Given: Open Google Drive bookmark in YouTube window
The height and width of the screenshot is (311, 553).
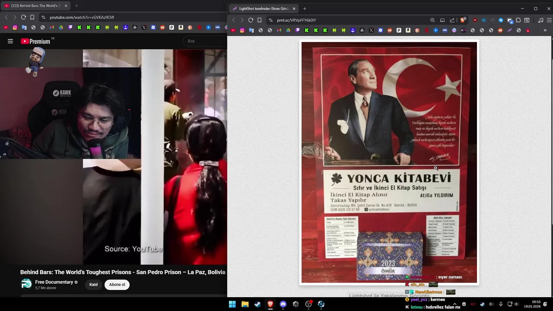Looking at the screenshot, I should click(61, 27).
